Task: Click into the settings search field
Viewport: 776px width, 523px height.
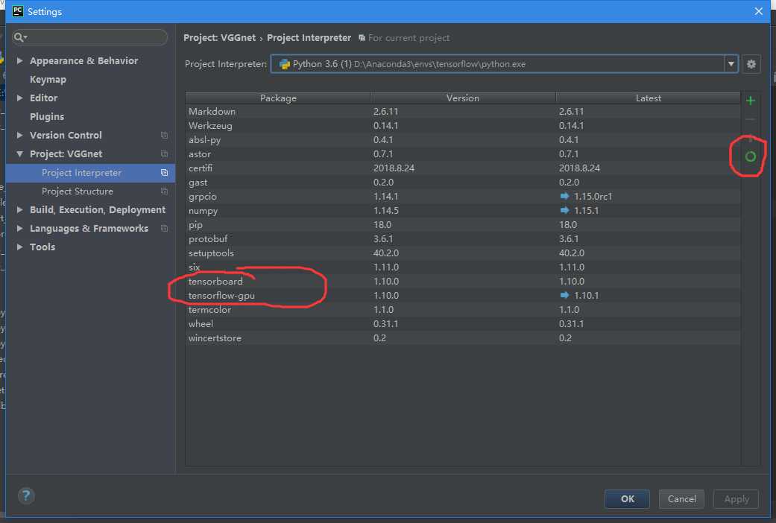Action: pyautogui.click(x=90, y=37)
